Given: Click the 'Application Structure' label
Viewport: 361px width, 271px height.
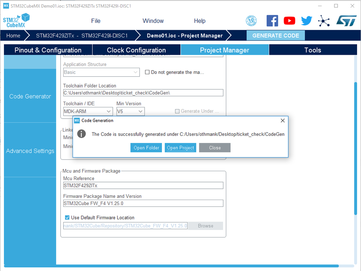Looking at the screenshot, I should (85, 64).
